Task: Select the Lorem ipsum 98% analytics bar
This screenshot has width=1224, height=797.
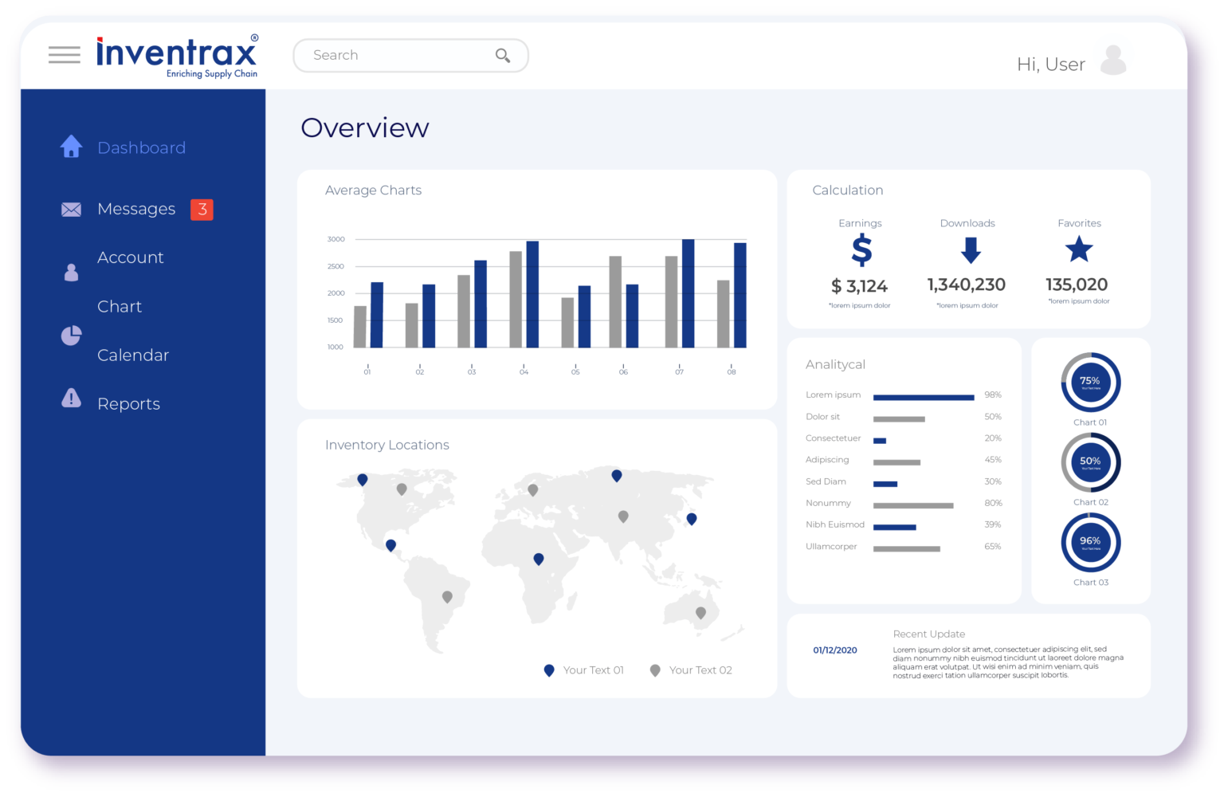Action: (x=924, y=395)
